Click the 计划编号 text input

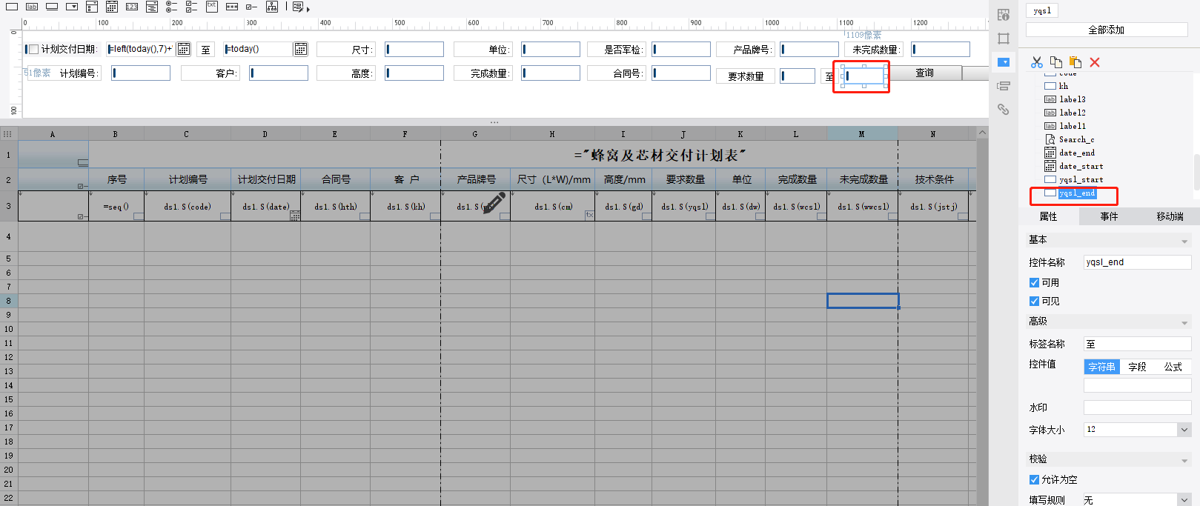coord(141,73)
